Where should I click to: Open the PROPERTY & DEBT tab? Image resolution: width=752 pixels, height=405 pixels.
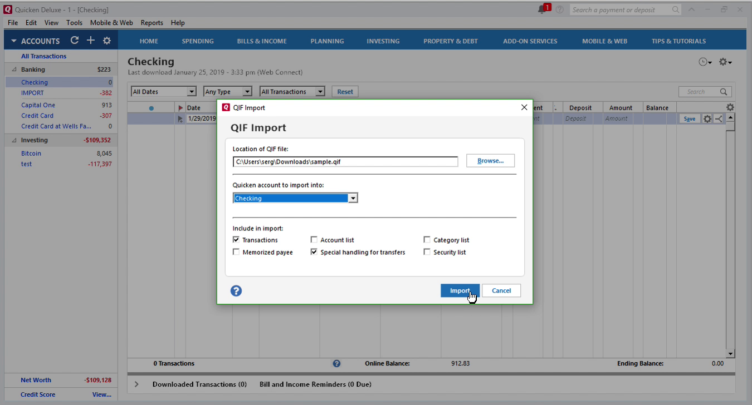451,41
